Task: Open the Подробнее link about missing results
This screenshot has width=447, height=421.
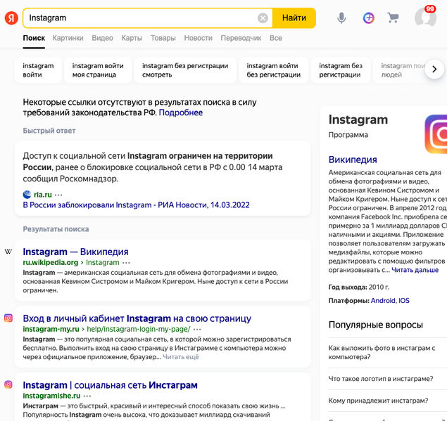Action: (181, 112)
